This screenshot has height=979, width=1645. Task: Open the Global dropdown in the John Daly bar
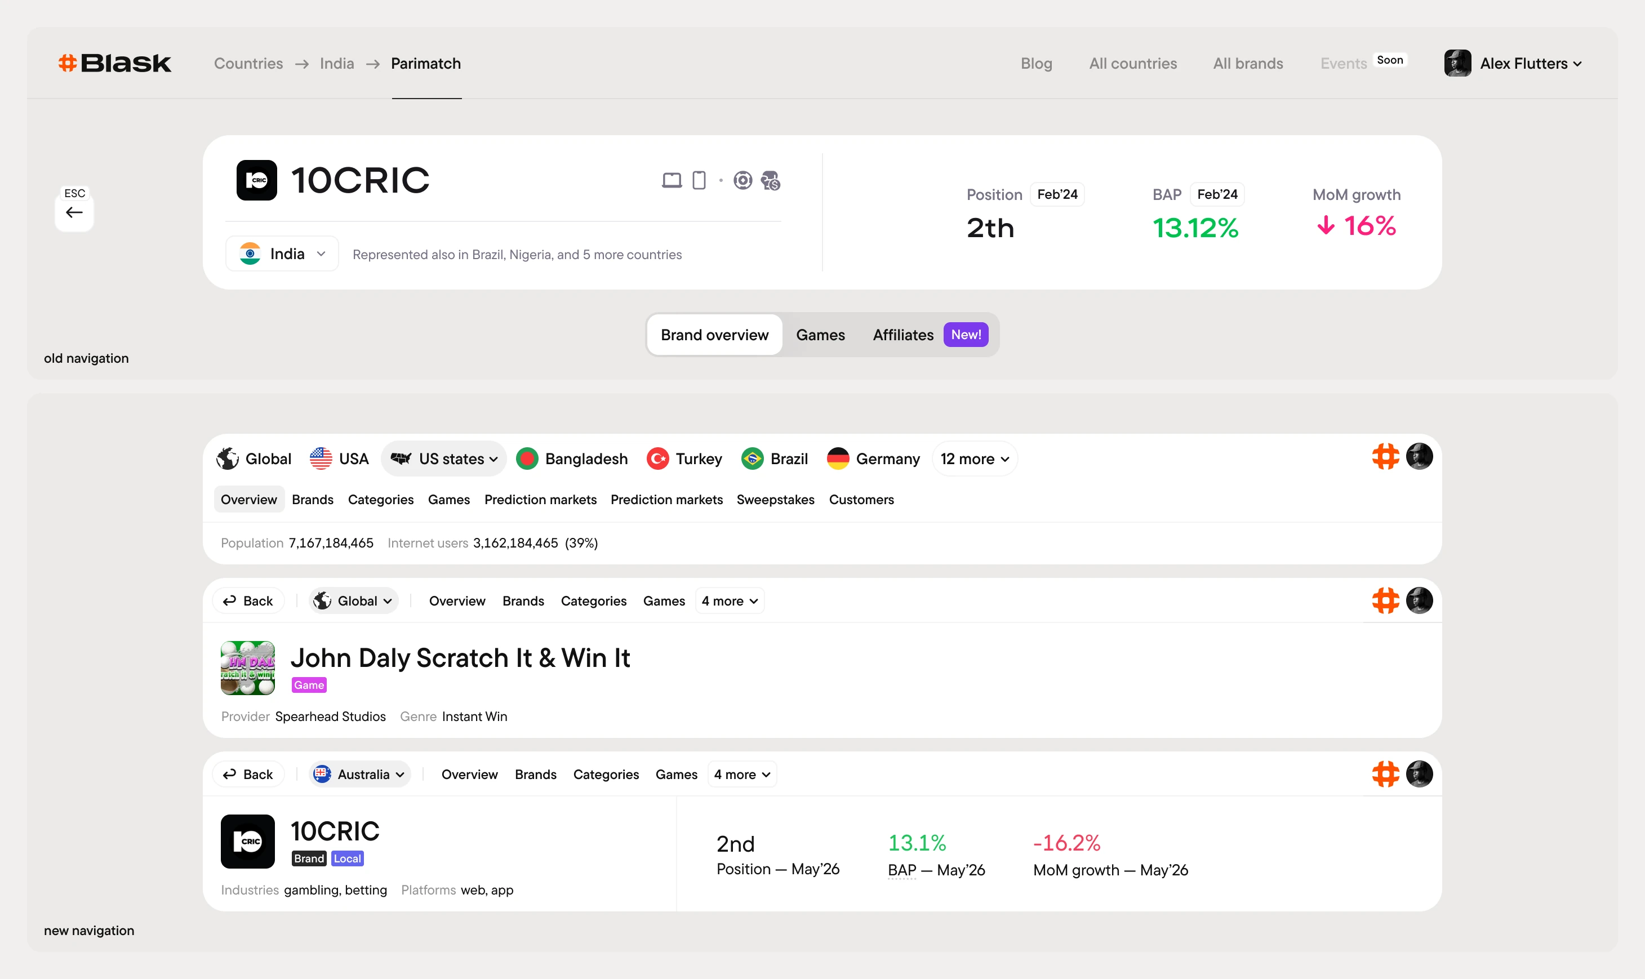pos(354,601)
